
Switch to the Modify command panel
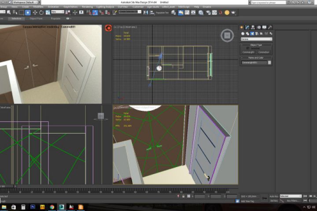[x=247, y=27]
